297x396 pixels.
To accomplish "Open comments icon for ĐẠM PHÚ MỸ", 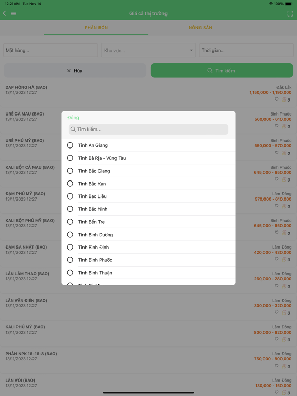I will click(284, 206).
